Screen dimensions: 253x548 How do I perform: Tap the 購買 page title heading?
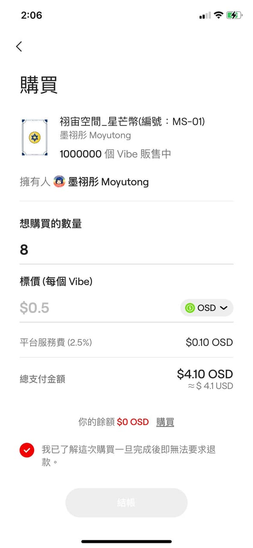click(x=38, y=84)
